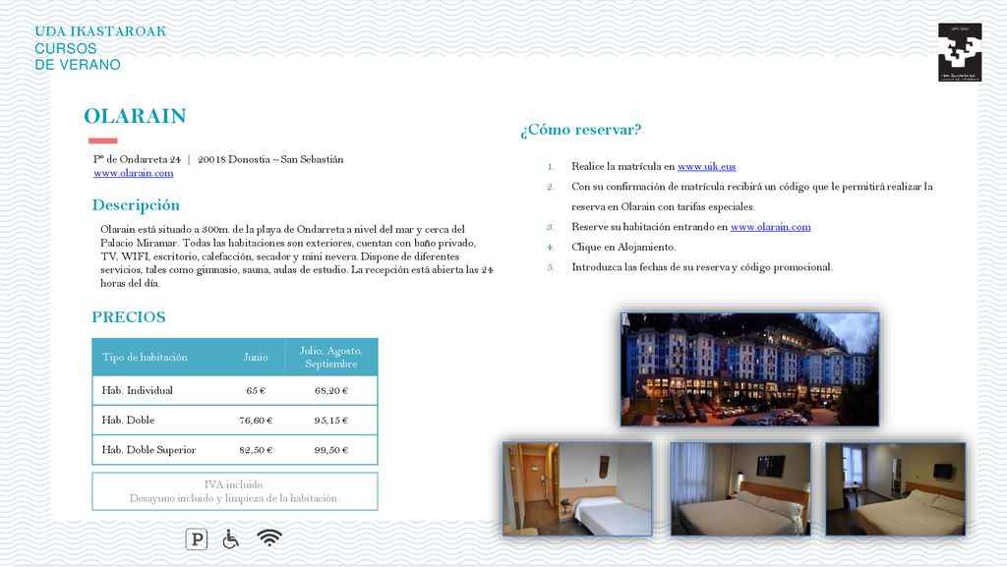Image resolution: width=1007 pixels, height=567 pixels.
Task: Click the wheelchair accessibility icon
Action: click(230, 539)
